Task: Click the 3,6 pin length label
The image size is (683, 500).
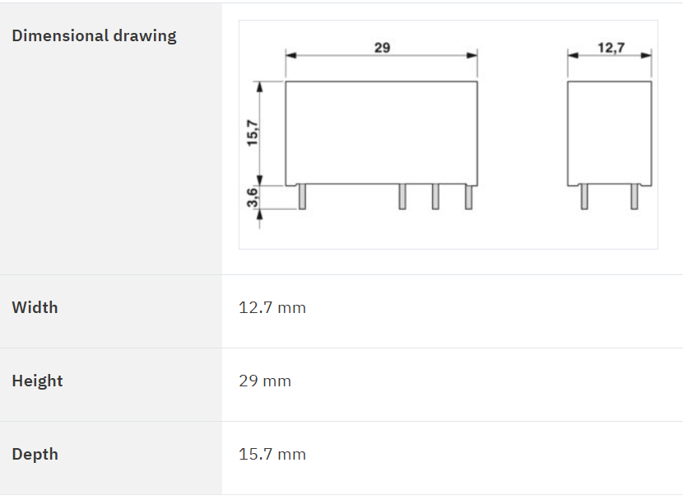Action: point(253,198)
